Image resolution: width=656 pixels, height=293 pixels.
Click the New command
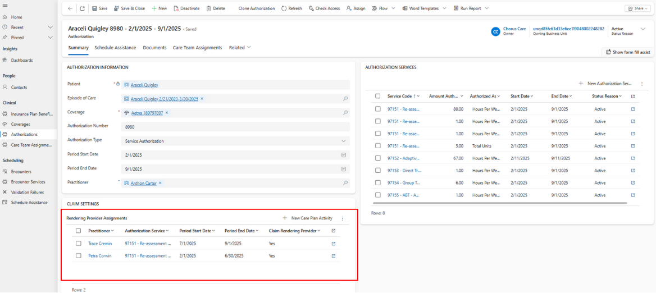coord(159,8)
